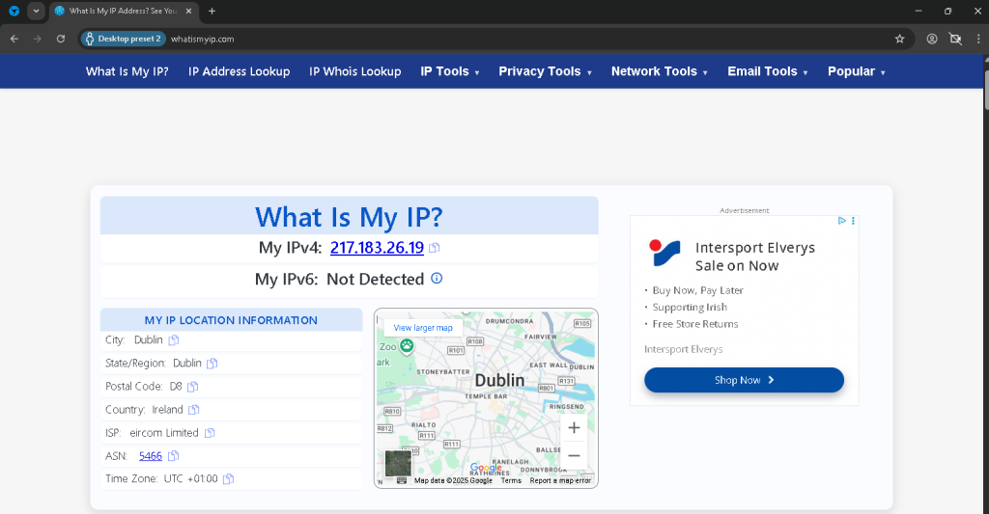989x514 pixels.
Task: Click the IPv6 info icon
Action: (x=437, y=279)
